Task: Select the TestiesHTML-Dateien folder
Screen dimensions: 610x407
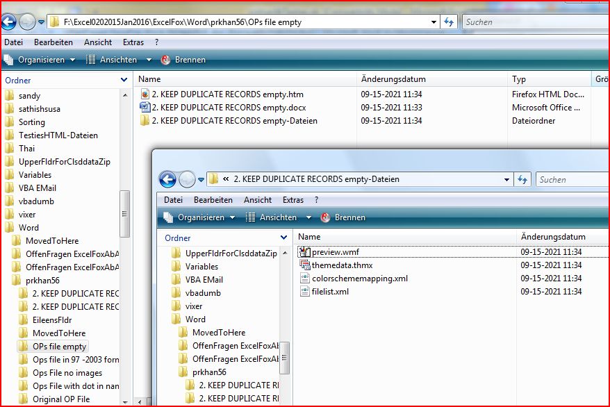Action: click(58, 135)
